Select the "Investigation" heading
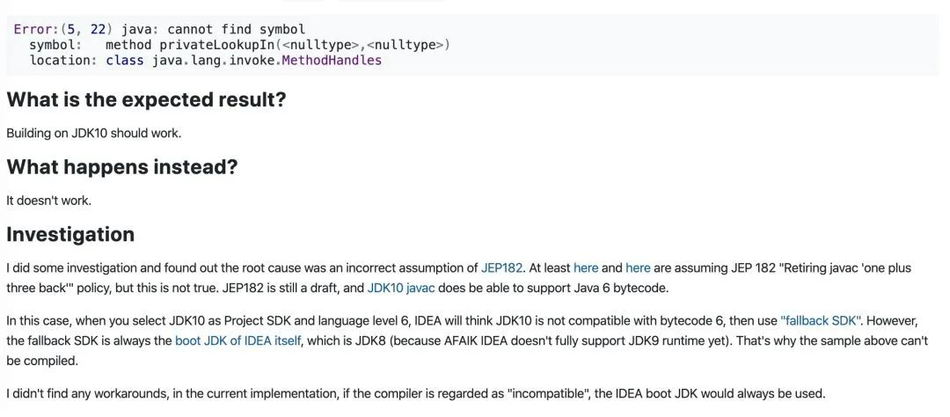Viewport: 950px width, 417px height. coord(70,234)
